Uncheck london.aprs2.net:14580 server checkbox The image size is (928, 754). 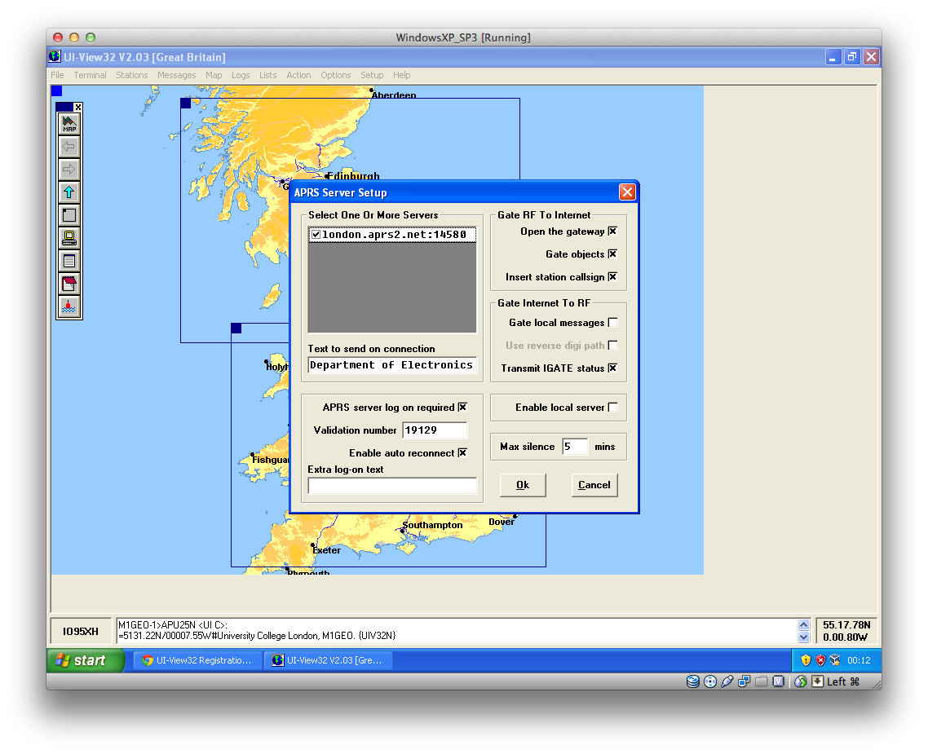[316, 235]
